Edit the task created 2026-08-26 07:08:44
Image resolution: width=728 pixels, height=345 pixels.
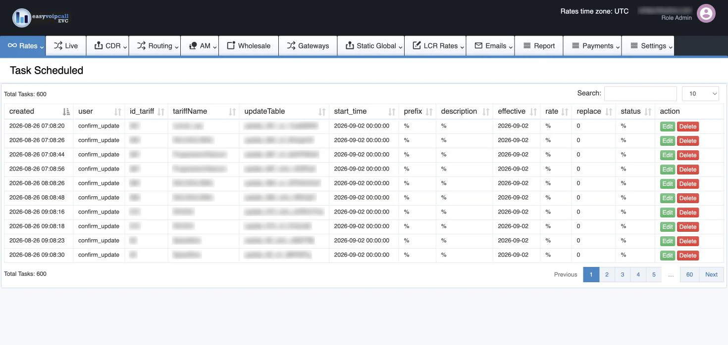pos(668,155)
